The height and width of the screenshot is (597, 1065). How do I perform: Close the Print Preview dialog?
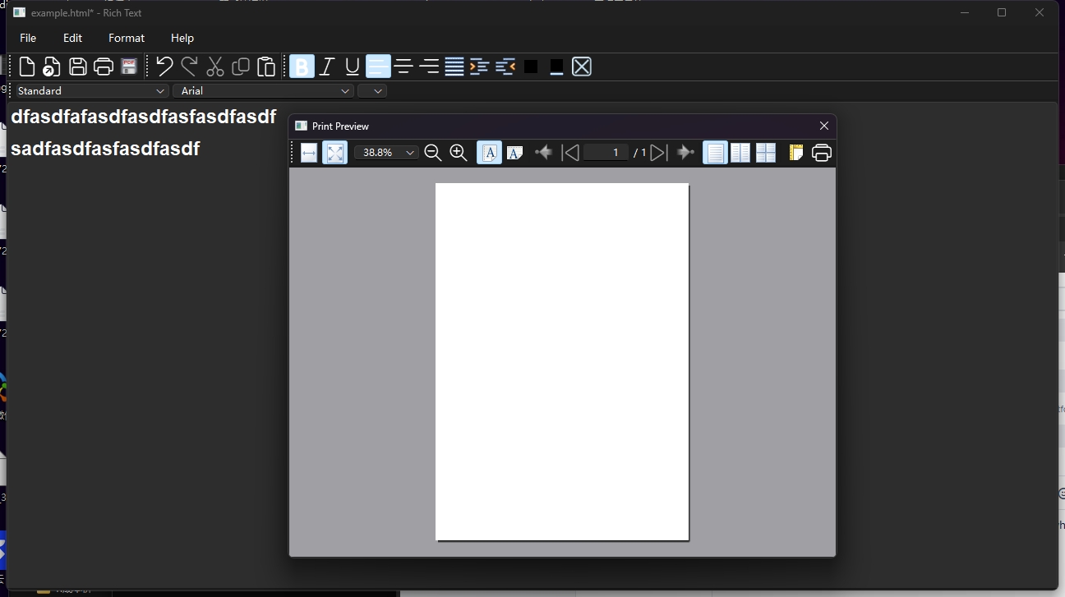(x=824, y=126)
